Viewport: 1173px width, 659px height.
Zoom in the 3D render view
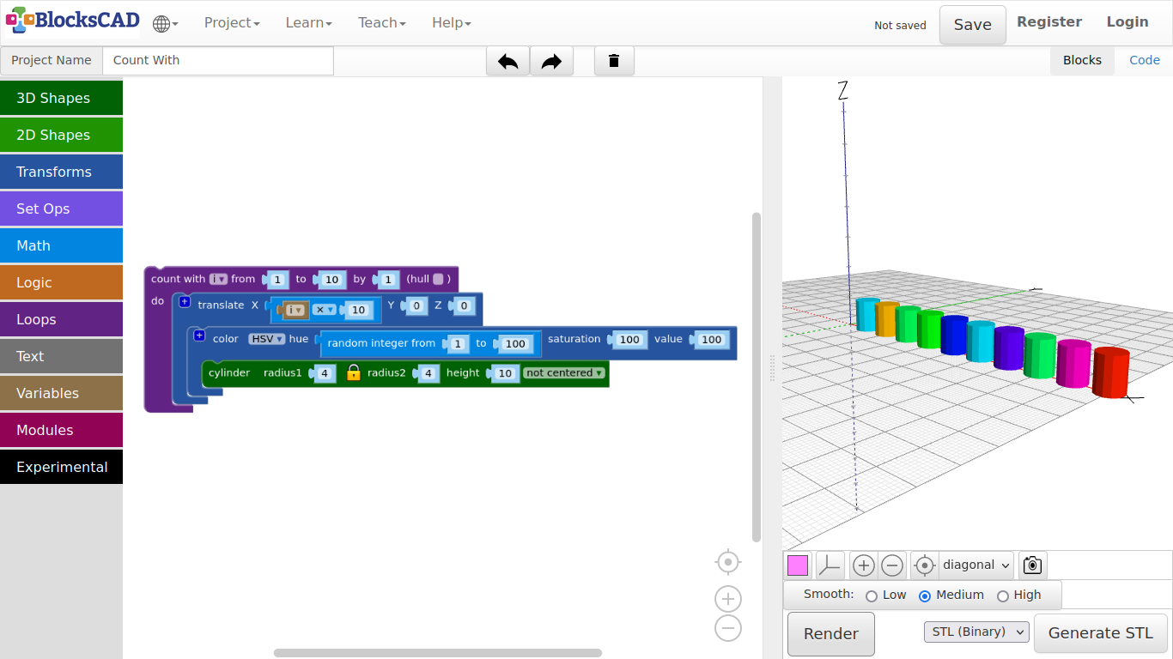click(863, 565)
